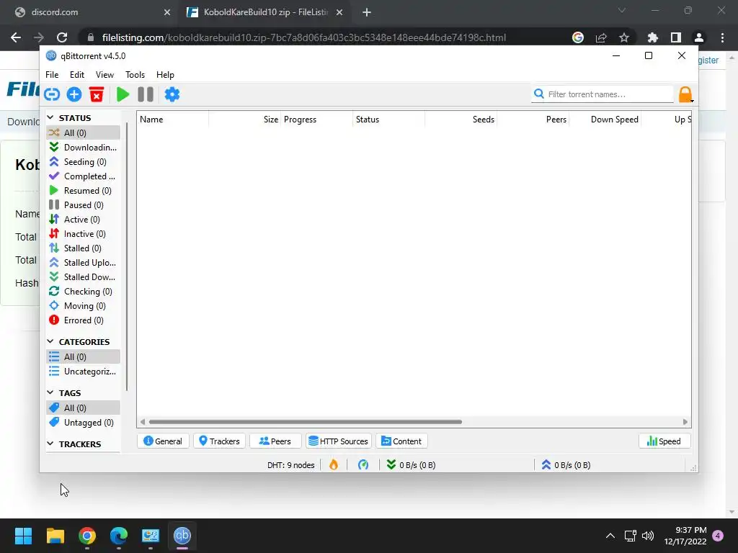Reload the page in Chrome
Screen dimensions: 738x553
click(62, 37)
